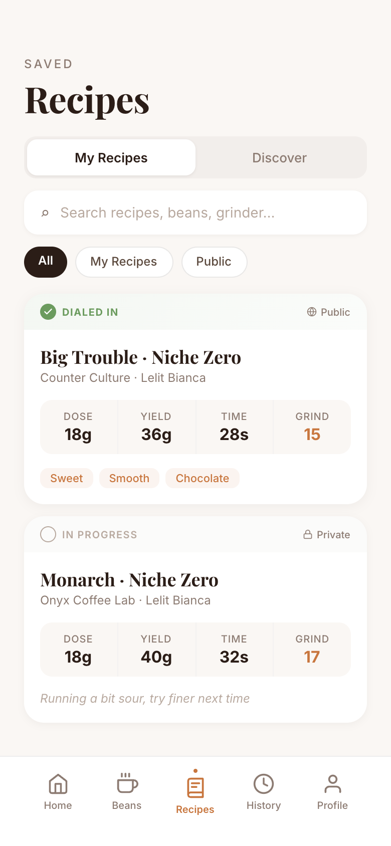
Task: Tap the grind value 17 on Monarch
Action: [312, 657]
